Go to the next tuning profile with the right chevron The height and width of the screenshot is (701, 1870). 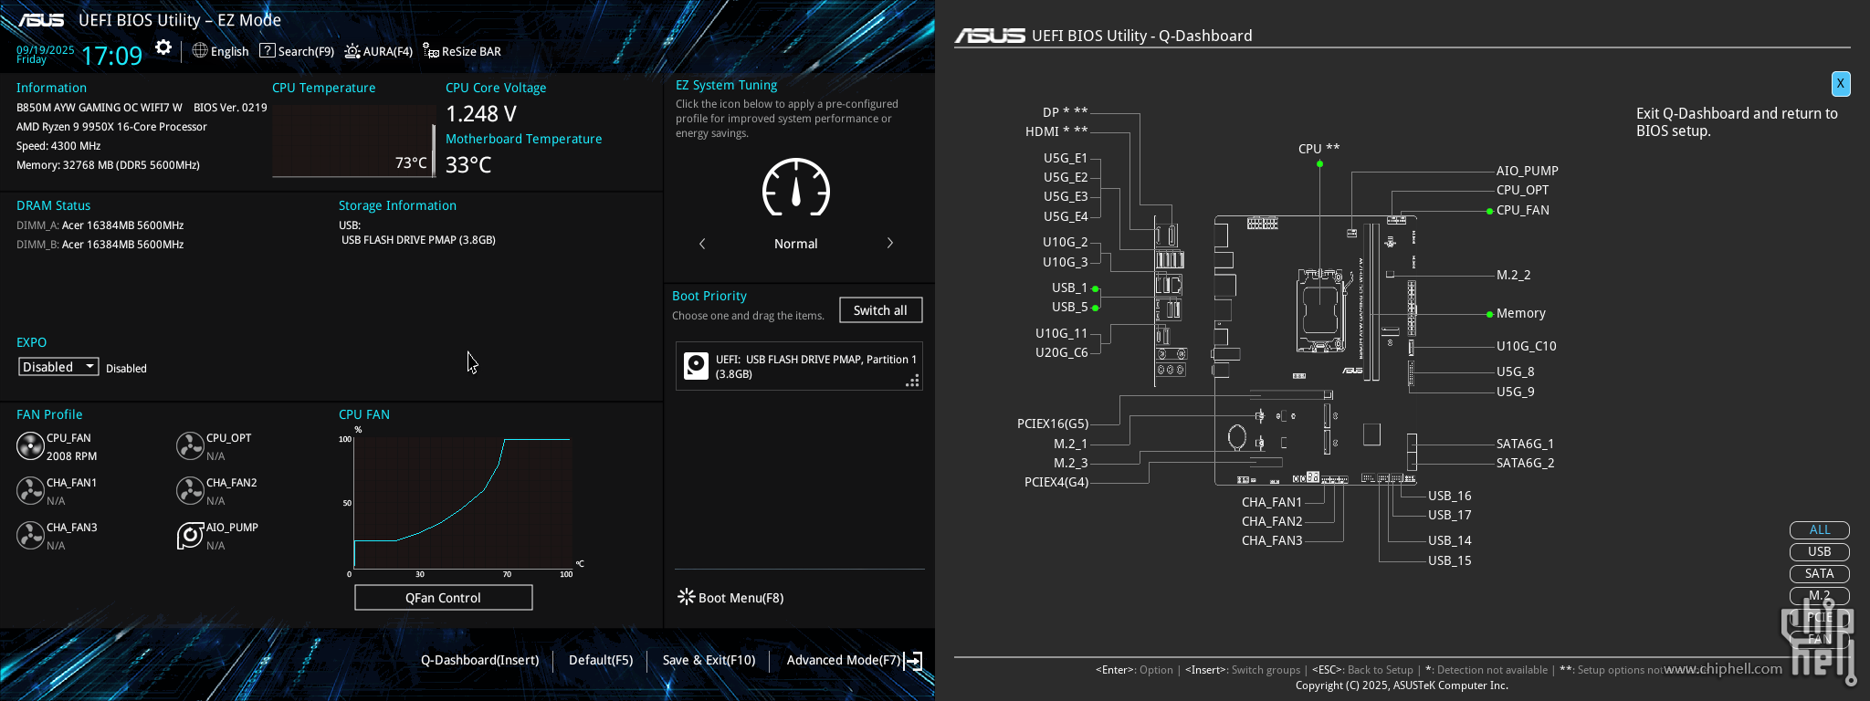tap(890, 243)
